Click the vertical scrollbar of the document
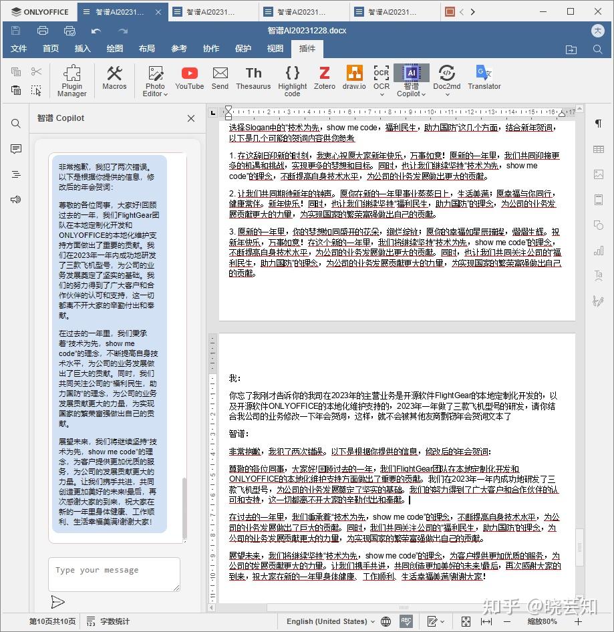Screen dimensions: 614x632 (x=580, y=546)
